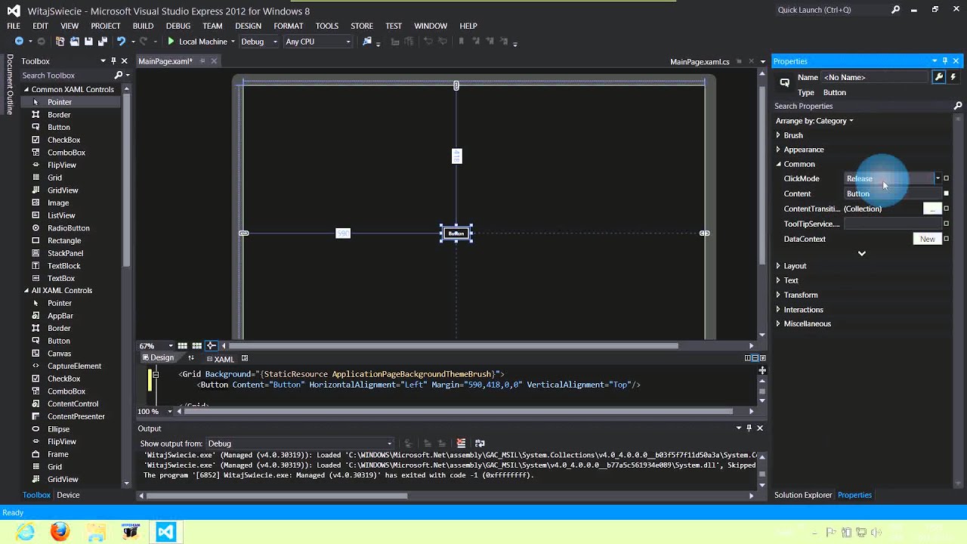This screenshot has width=967, height=544.
Task: Switch to the MainPage.xaml.cs tab
Action: [700, 62]
